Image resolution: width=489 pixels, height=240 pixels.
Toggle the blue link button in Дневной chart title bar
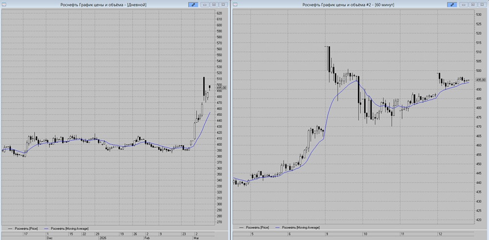click(193, 5)
